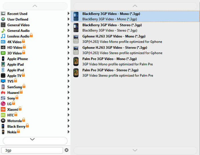Image resolution: width=200 pixels, height=155 pixels.
Task: Select BlackBerry 3GP Video - Stereo profile
Action: coord(135,28)
